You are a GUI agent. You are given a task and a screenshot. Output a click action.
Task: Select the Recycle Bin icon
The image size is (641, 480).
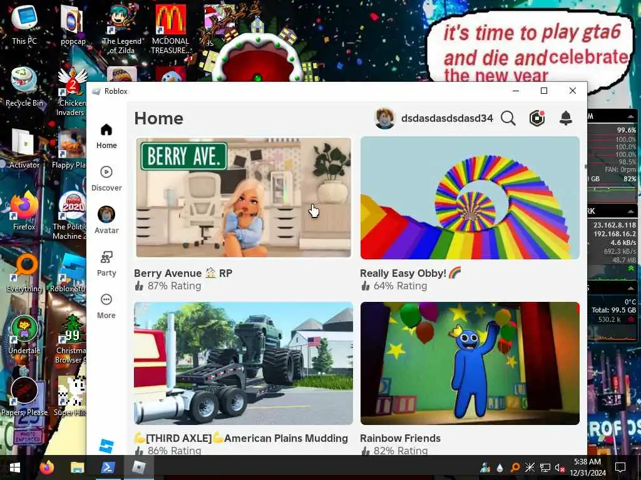pyautogui.click(x=24, y=86)
